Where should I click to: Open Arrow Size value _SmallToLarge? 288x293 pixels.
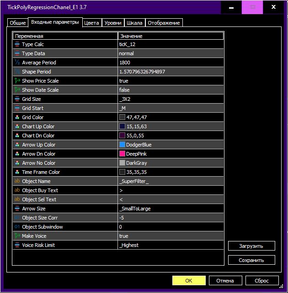[x=171, y=209]
